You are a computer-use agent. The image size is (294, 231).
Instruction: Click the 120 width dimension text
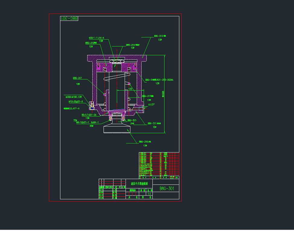click(x=130, y=89)
